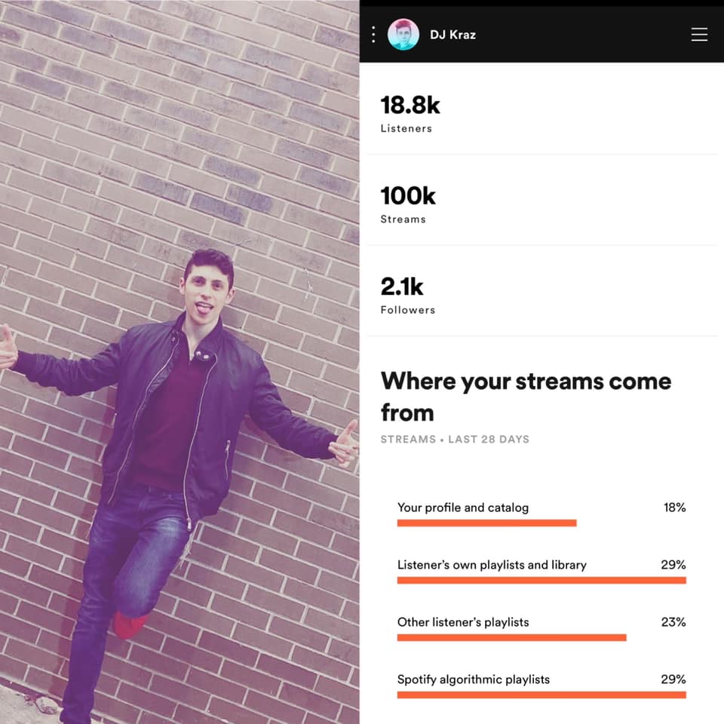The width and height of the screenshot is (724, 724).
Task: Click the DJ Kraz profile avatar
Action: pyautogui.click(x=403, y=35)
